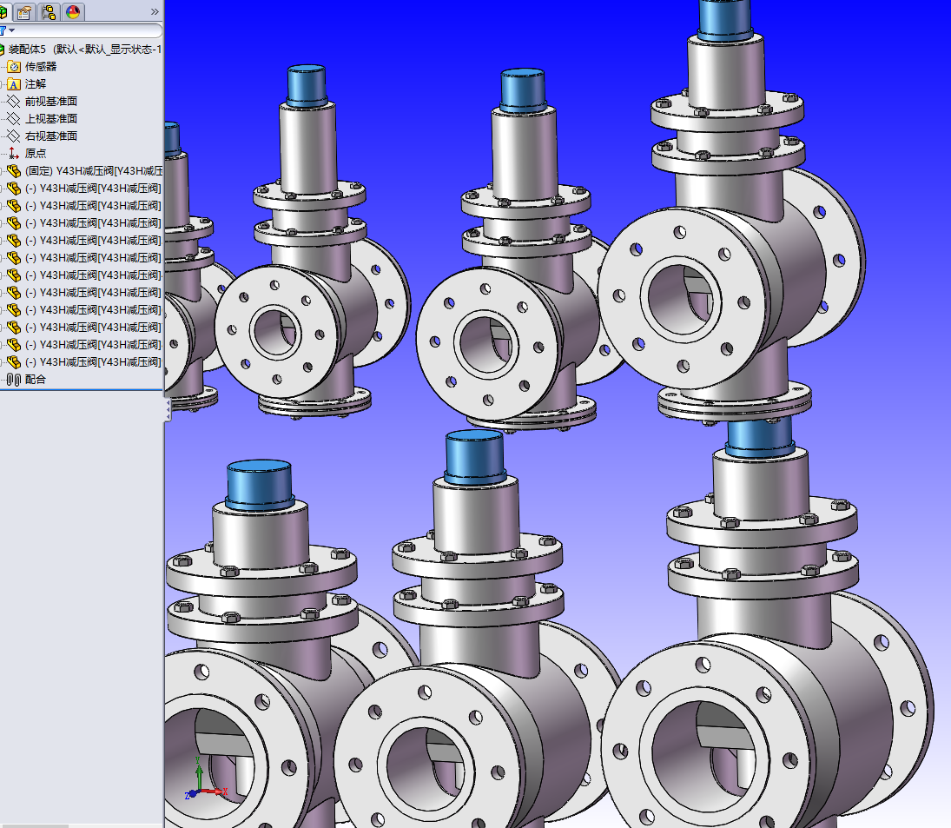The image size is (951, 828).
Task: Select the 右视基准面 right plane
Action: click(x=43, y=136)
